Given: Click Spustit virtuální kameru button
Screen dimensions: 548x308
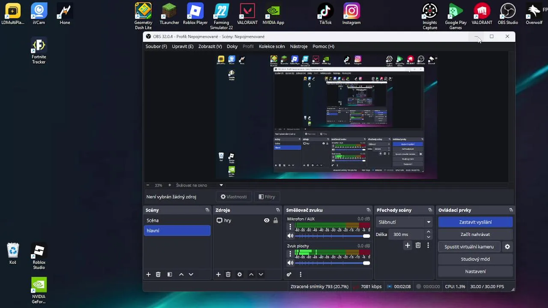Looking at the screenshot, I should coord(469,247).
